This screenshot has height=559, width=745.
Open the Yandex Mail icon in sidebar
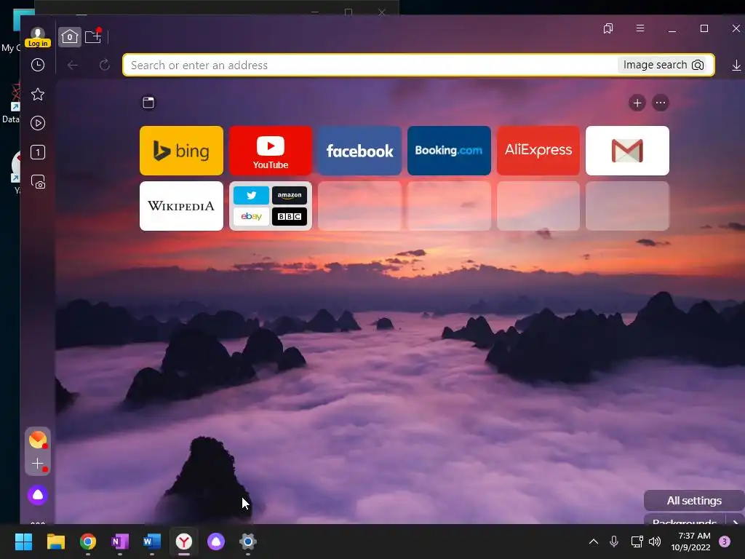(x=38, y=439)
